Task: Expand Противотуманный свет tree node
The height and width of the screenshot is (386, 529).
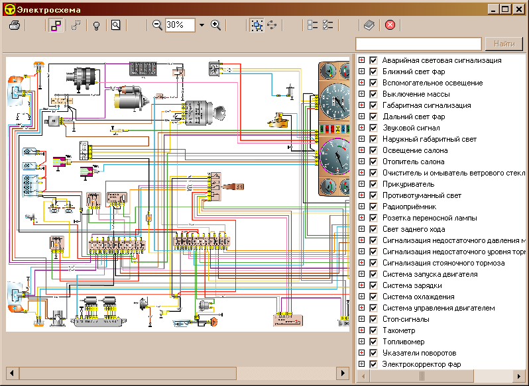Action: pos(361,195)
